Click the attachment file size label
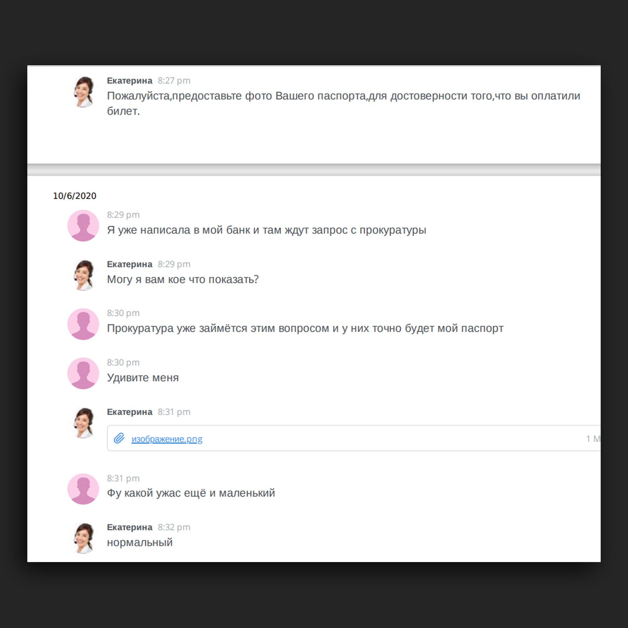Viewport: 628px width, 628px height. pos(593,439)
